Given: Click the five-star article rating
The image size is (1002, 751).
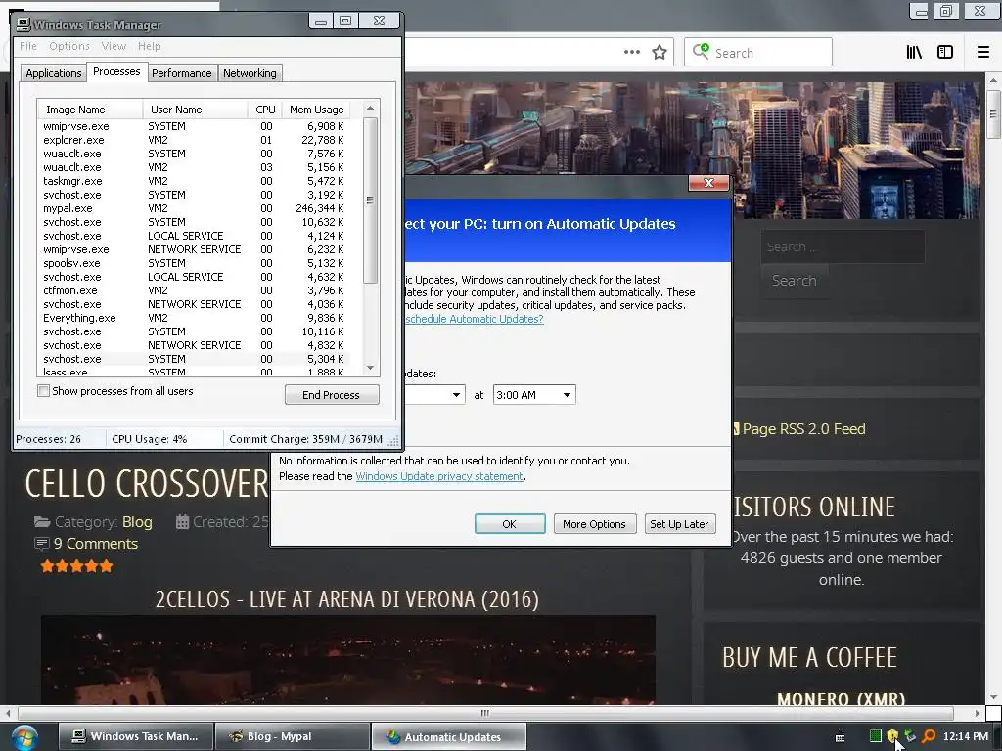Looking at the screenshot, I should coord(76,566).
